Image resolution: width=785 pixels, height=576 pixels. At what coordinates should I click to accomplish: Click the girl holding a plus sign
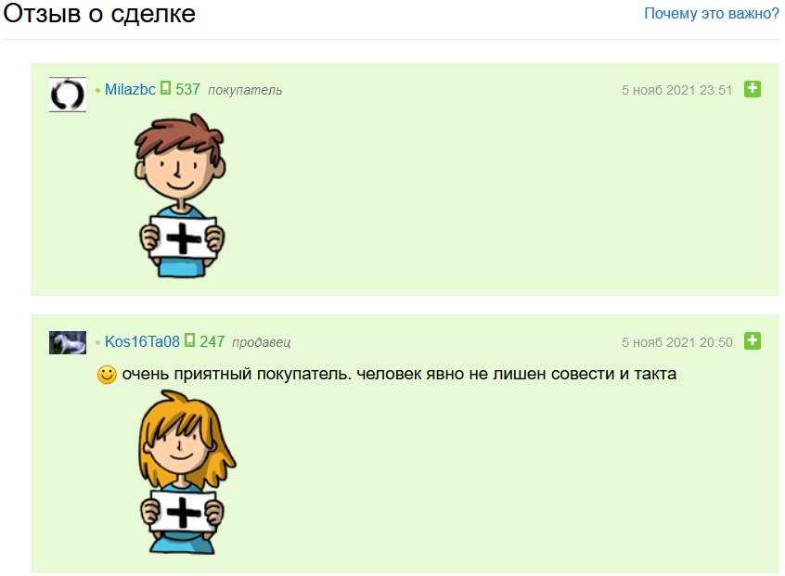point(186,472)
